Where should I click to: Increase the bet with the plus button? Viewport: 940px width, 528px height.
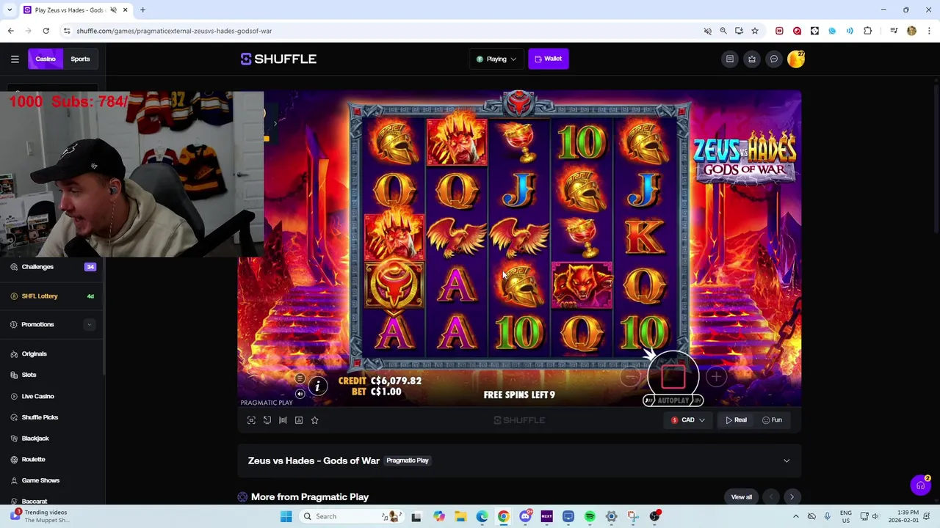[x=716, y=377]
